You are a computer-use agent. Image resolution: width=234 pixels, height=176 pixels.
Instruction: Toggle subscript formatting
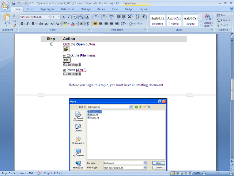(46, 23)
